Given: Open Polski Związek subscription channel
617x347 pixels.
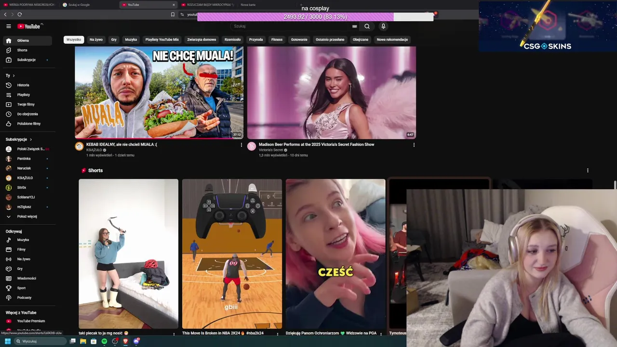Looking at the screenshot, I should [x=27, y=149].
